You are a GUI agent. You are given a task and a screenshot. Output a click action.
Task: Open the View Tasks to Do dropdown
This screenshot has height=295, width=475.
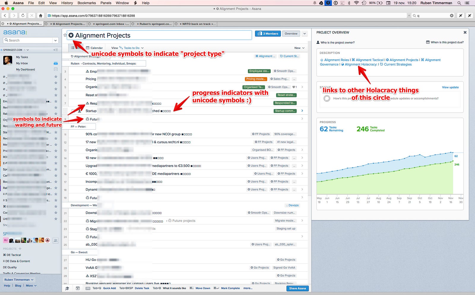(x=127, y=48)
